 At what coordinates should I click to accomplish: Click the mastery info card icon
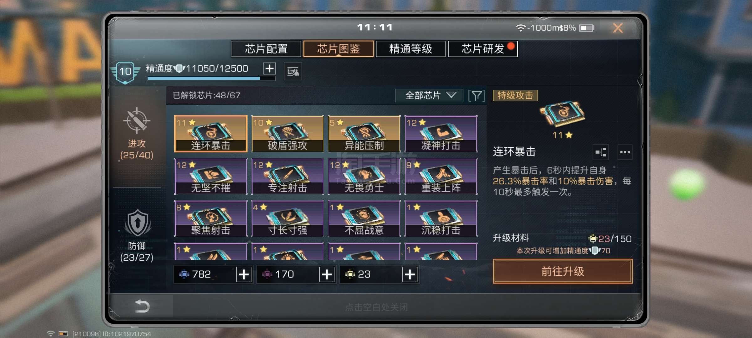pyautogui.click(x=293, y=72)
